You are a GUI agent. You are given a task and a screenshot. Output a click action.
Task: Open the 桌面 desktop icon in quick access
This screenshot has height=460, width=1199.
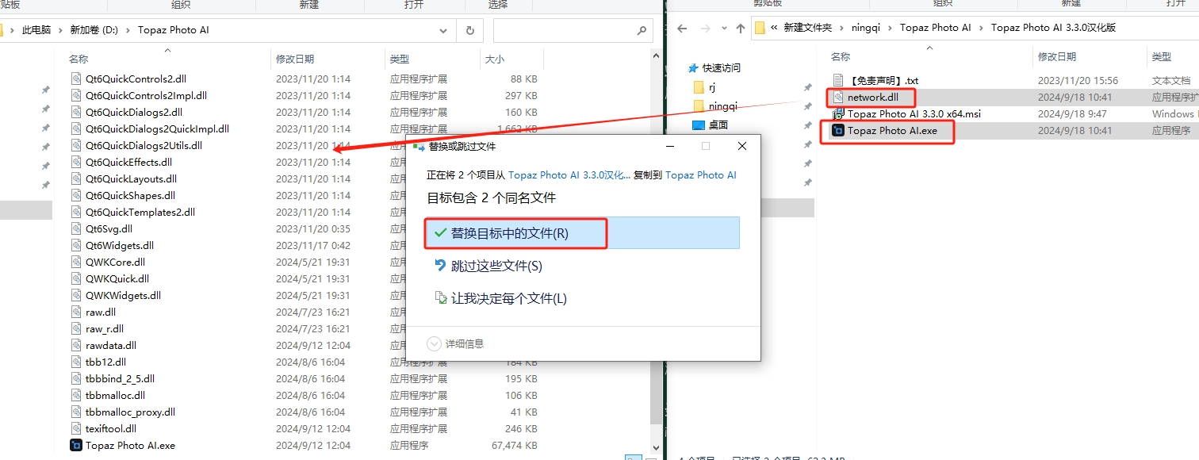[698, 125]
